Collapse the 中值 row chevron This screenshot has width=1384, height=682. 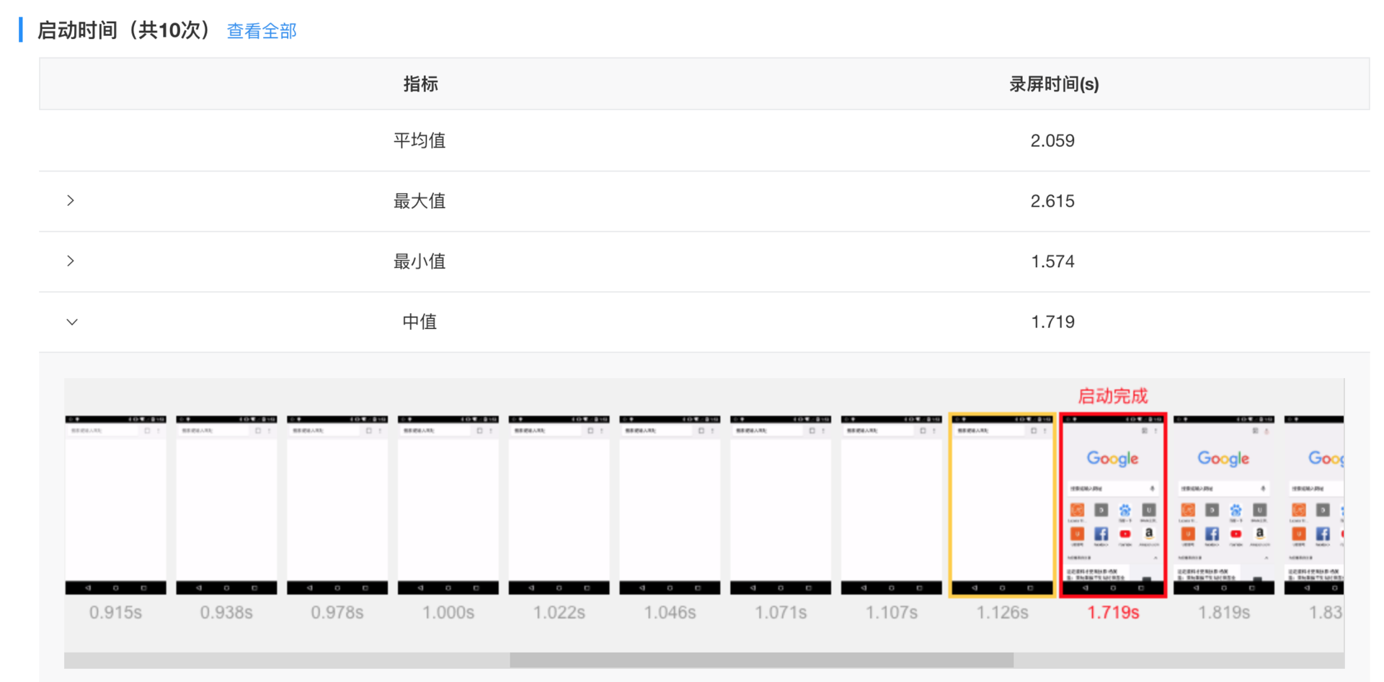click(x=71, y=322)
